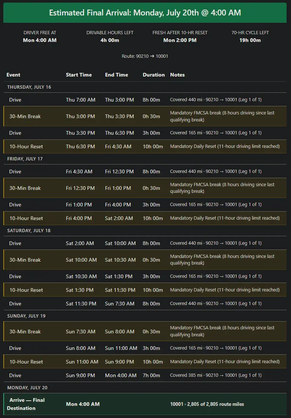Viewport: 291px width, 418px height.
Task: Select the 'Sat 11:30 PM' drive start time
Action: coord(81,303)
